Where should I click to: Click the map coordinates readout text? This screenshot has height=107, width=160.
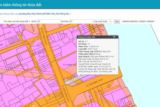point(138,21)
